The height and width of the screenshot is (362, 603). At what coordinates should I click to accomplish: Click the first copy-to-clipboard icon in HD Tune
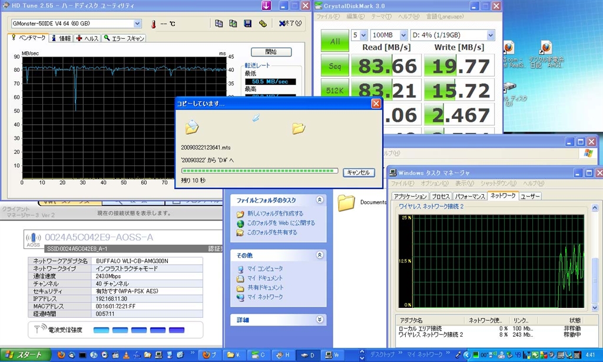coord(219,24)
